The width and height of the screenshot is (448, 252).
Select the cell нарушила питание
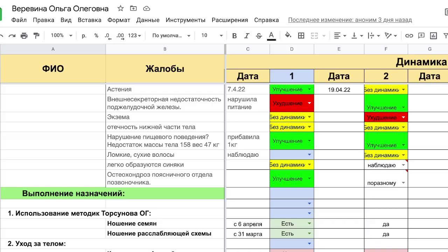point(248,103)
